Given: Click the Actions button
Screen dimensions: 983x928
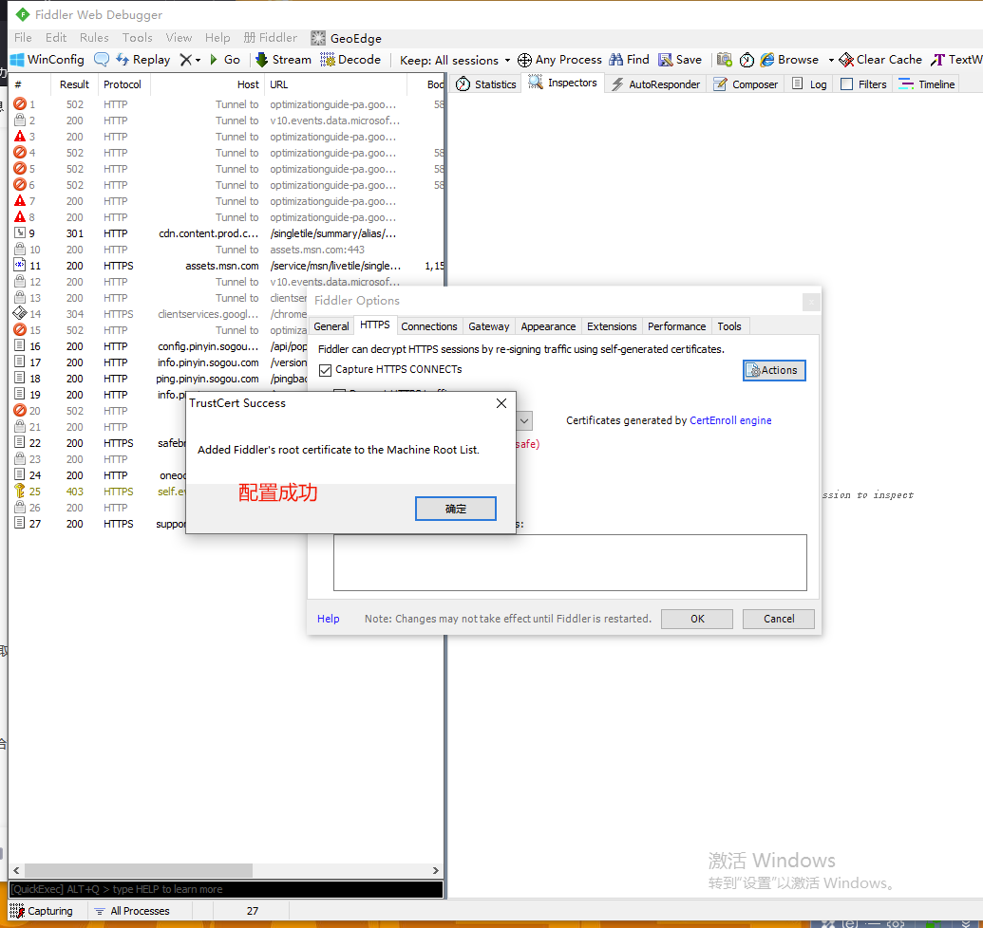Looking at the screenshot, I should [x=774, y=370].
